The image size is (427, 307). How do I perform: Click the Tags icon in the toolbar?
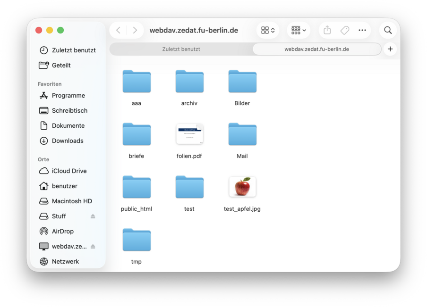pos(344,30)
